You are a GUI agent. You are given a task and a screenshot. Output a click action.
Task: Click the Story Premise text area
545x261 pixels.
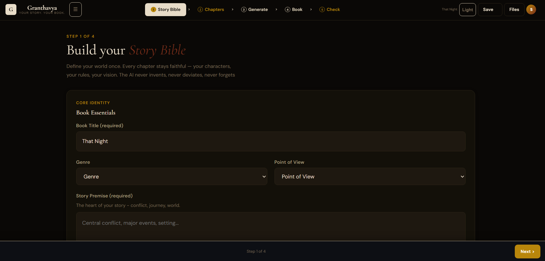click(271, 227)
